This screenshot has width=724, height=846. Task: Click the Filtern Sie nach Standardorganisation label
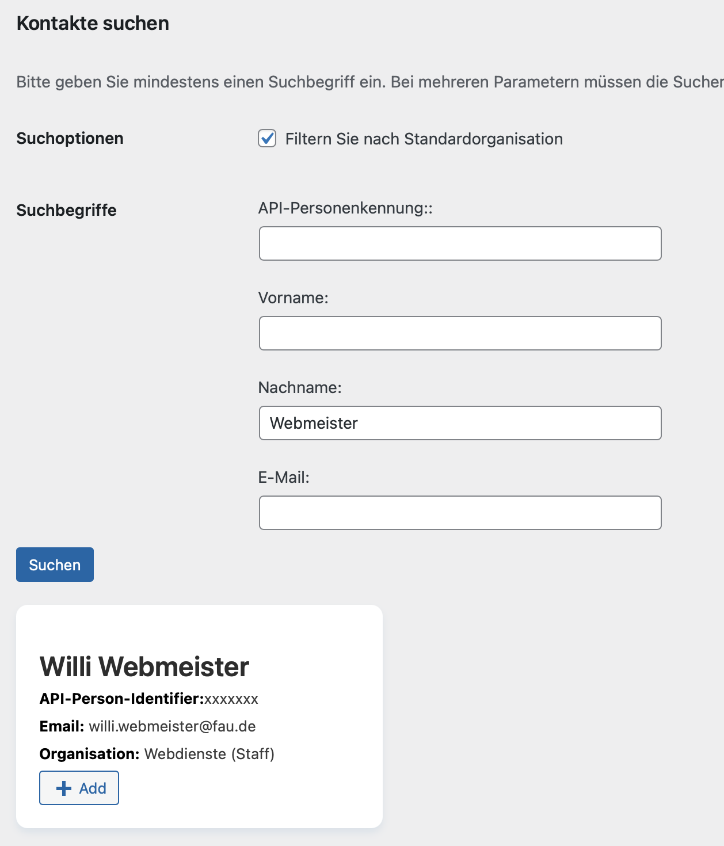(424, 139)
